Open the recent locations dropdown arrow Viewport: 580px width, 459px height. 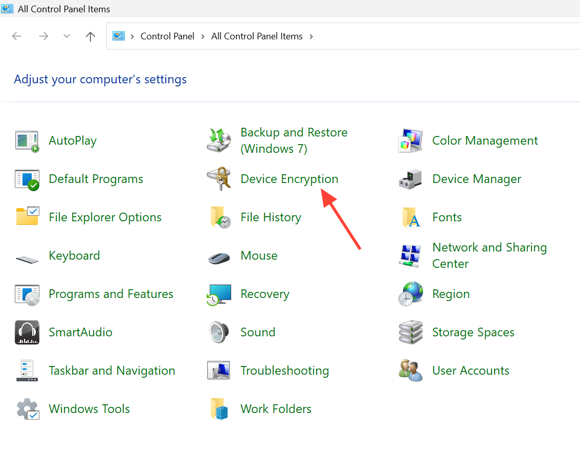[x=66, y=36]
